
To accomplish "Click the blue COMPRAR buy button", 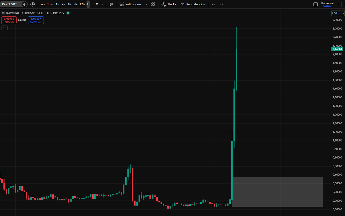I will [x=36, y=20].
